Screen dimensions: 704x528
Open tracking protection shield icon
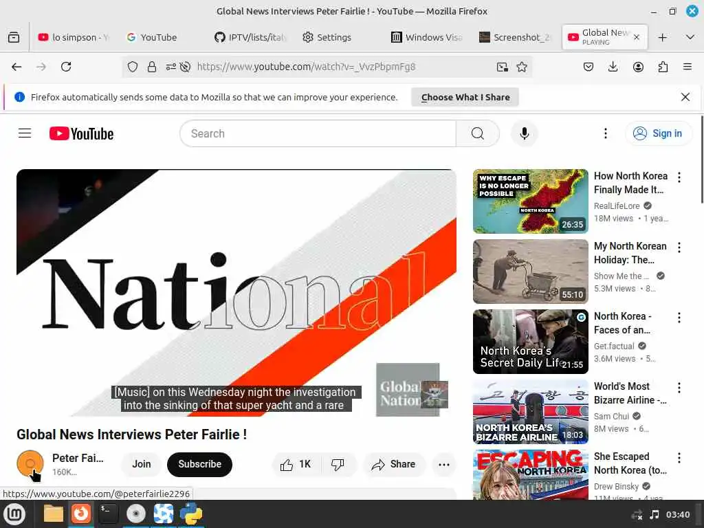click(133, 67)
